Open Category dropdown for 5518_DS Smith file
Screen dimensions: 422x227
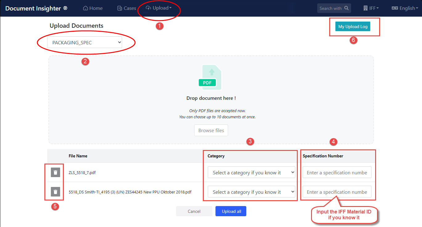coord(251,192)
